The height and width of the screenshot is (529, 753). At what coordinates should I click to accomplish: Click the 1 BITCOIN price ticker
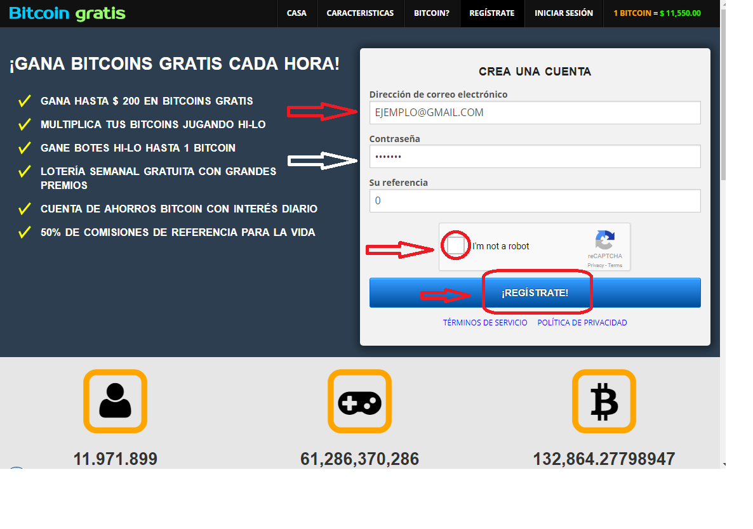[x=657, y=13]
